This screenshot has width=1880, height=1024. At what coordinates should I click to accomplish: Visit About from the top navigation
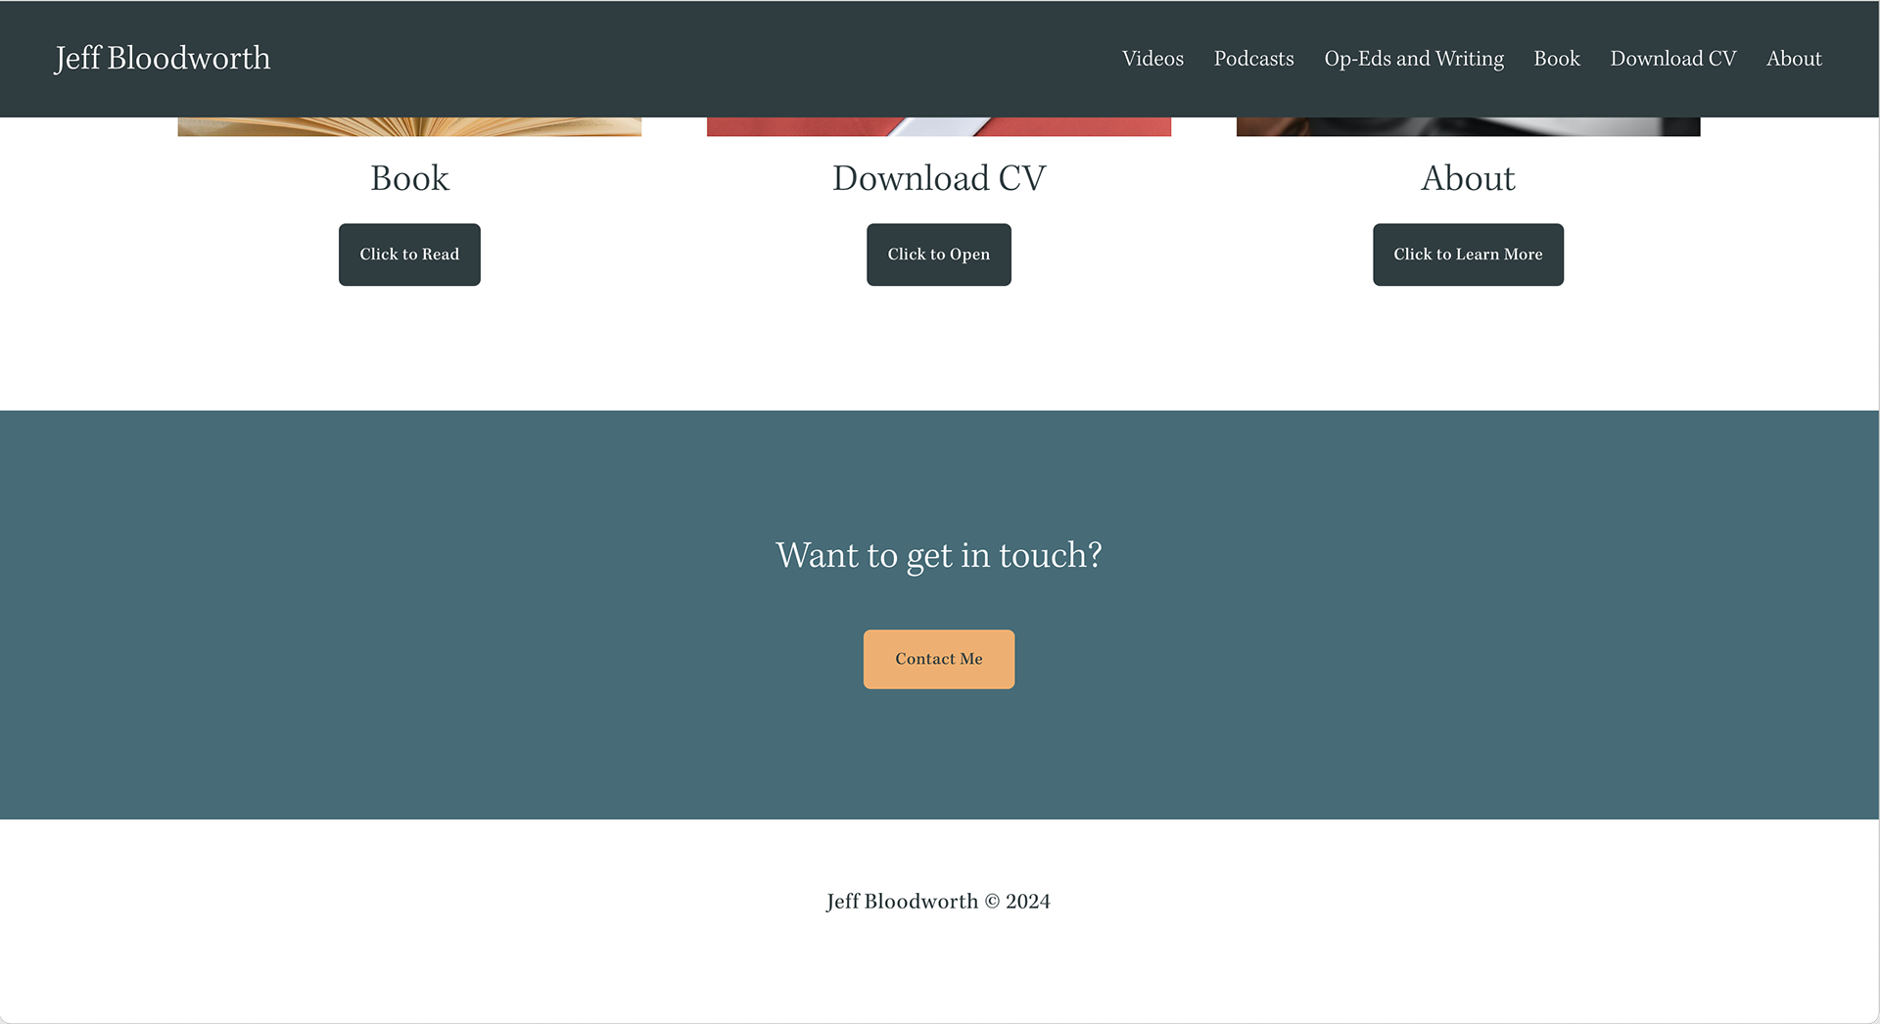1794,59
